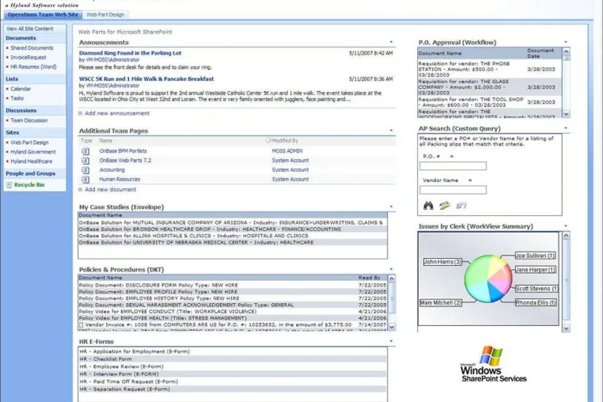Select HR - Paid Time Off Request (E-Form)
Image resolution: width=603 pixels, height=402 pixels.
pyautogui.click(x=233, y=381)
